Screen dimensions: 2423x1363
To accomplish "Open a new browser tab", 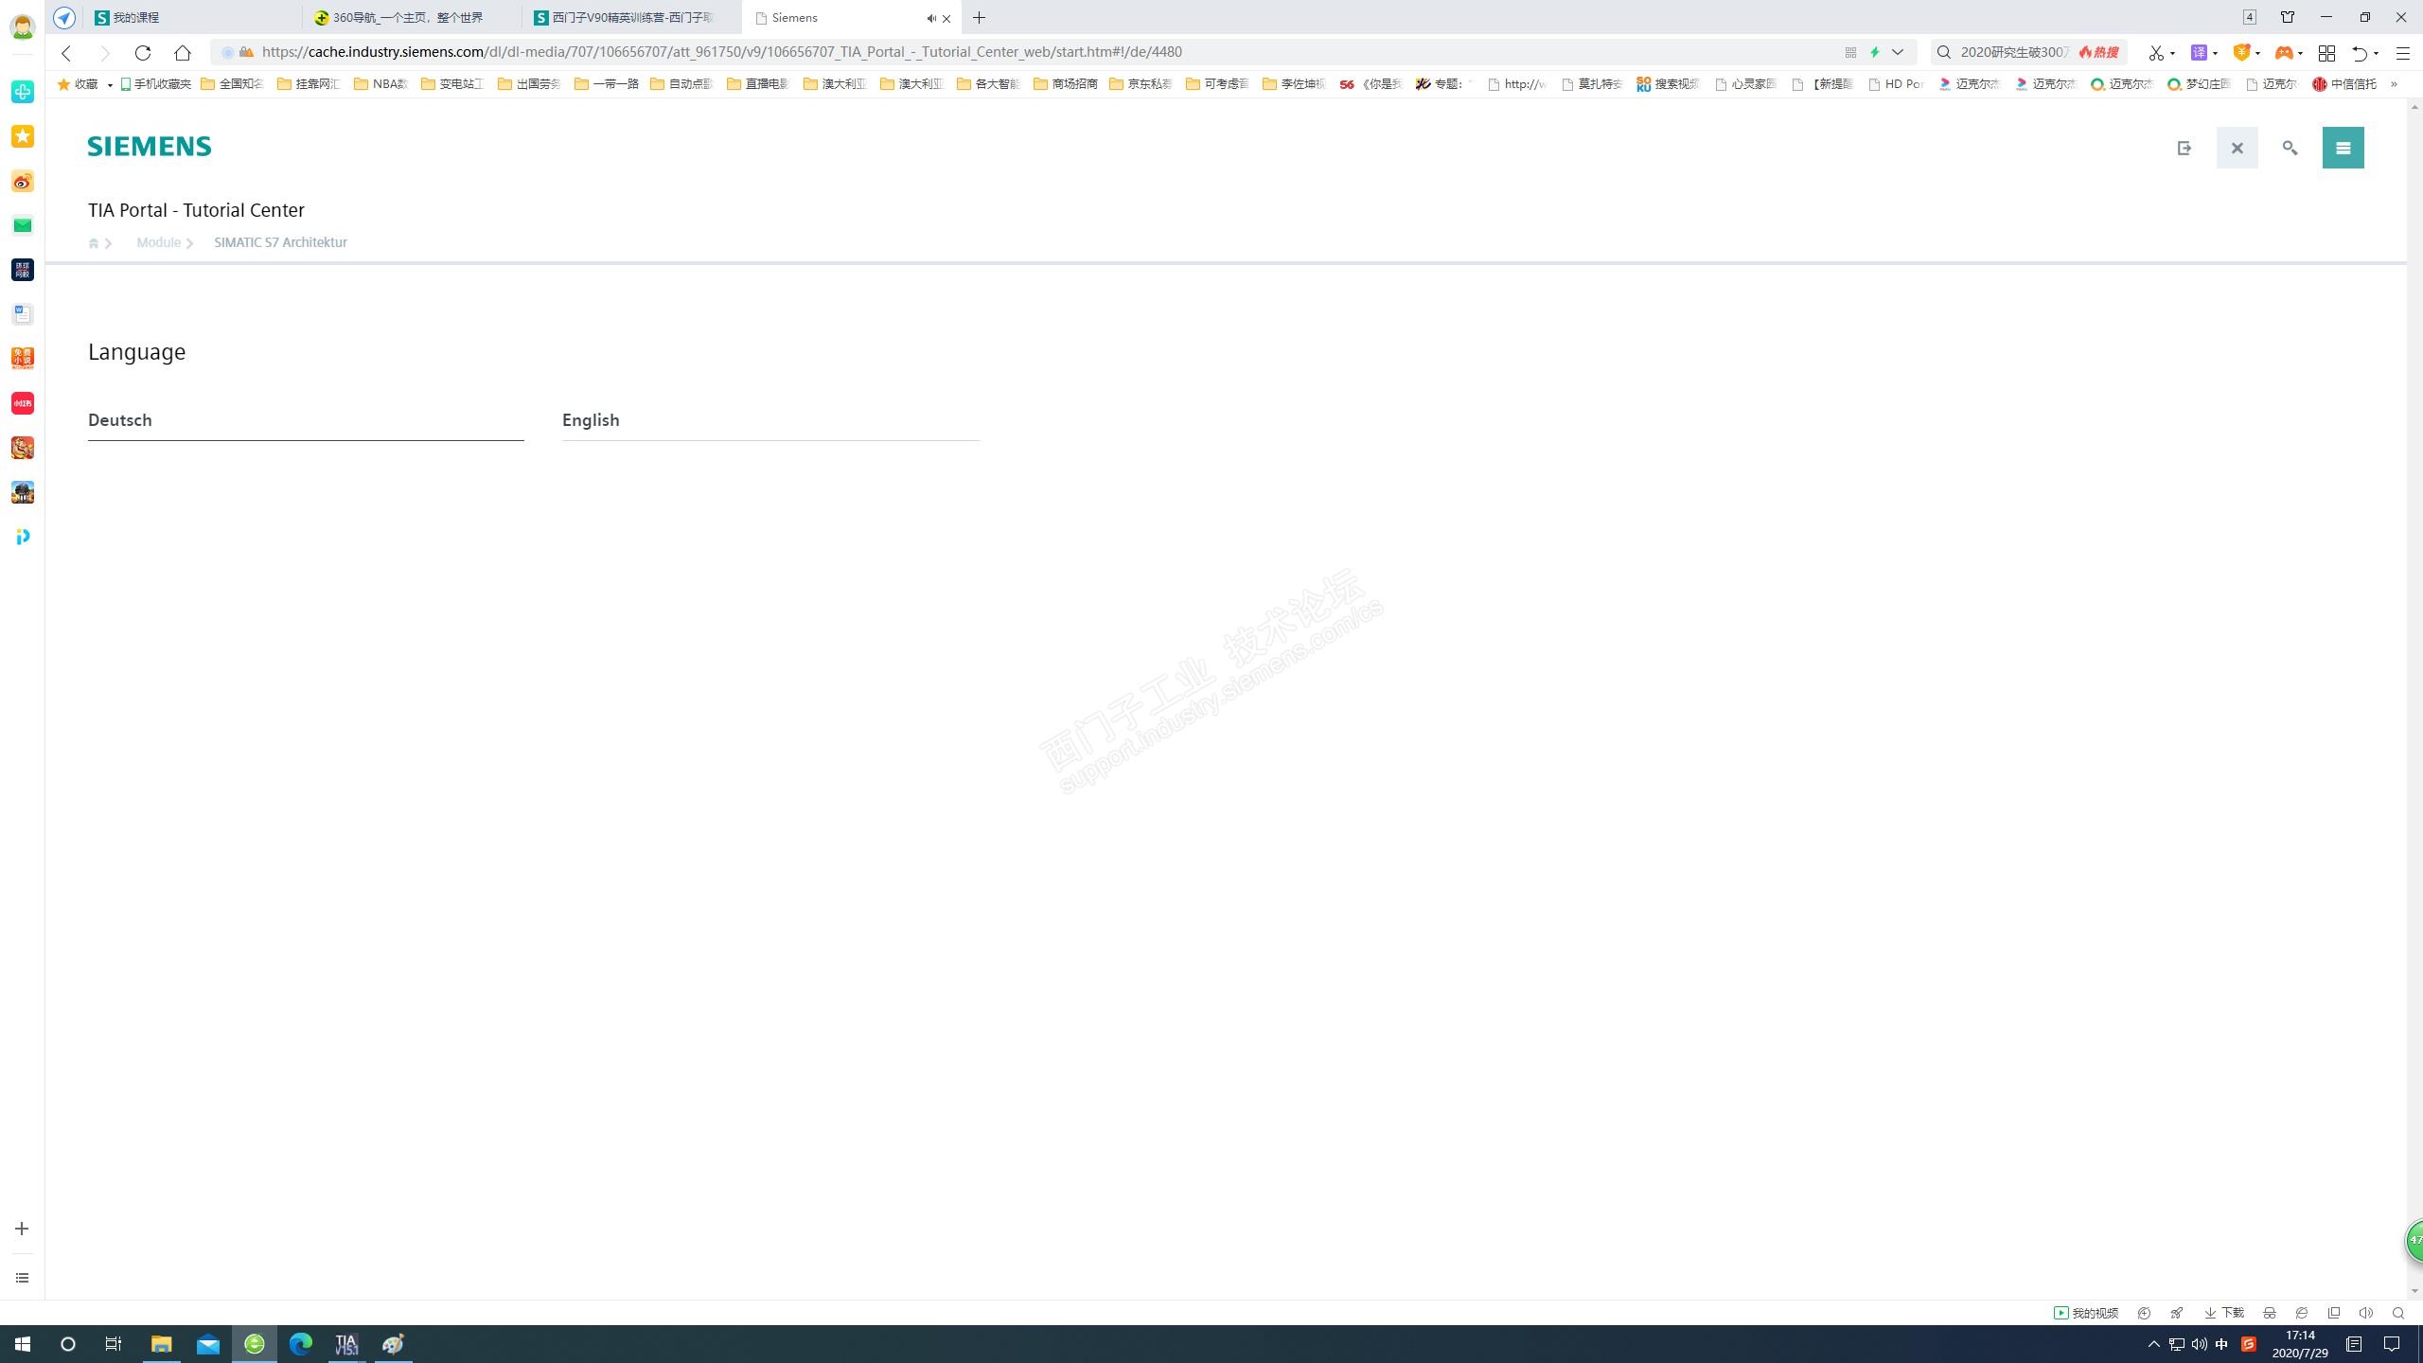I will (x=979, y=17).
